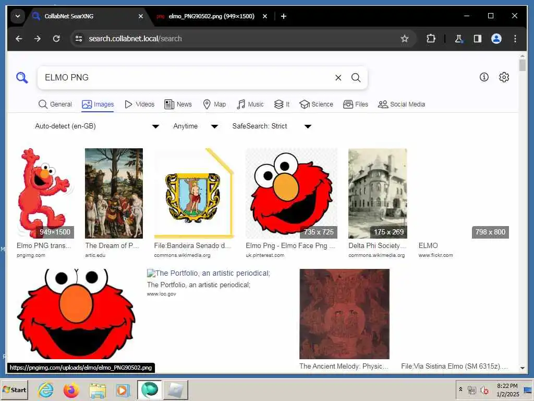Select the News search category
The width and height of the screenshot is (534, 401).
coord(178,104)
